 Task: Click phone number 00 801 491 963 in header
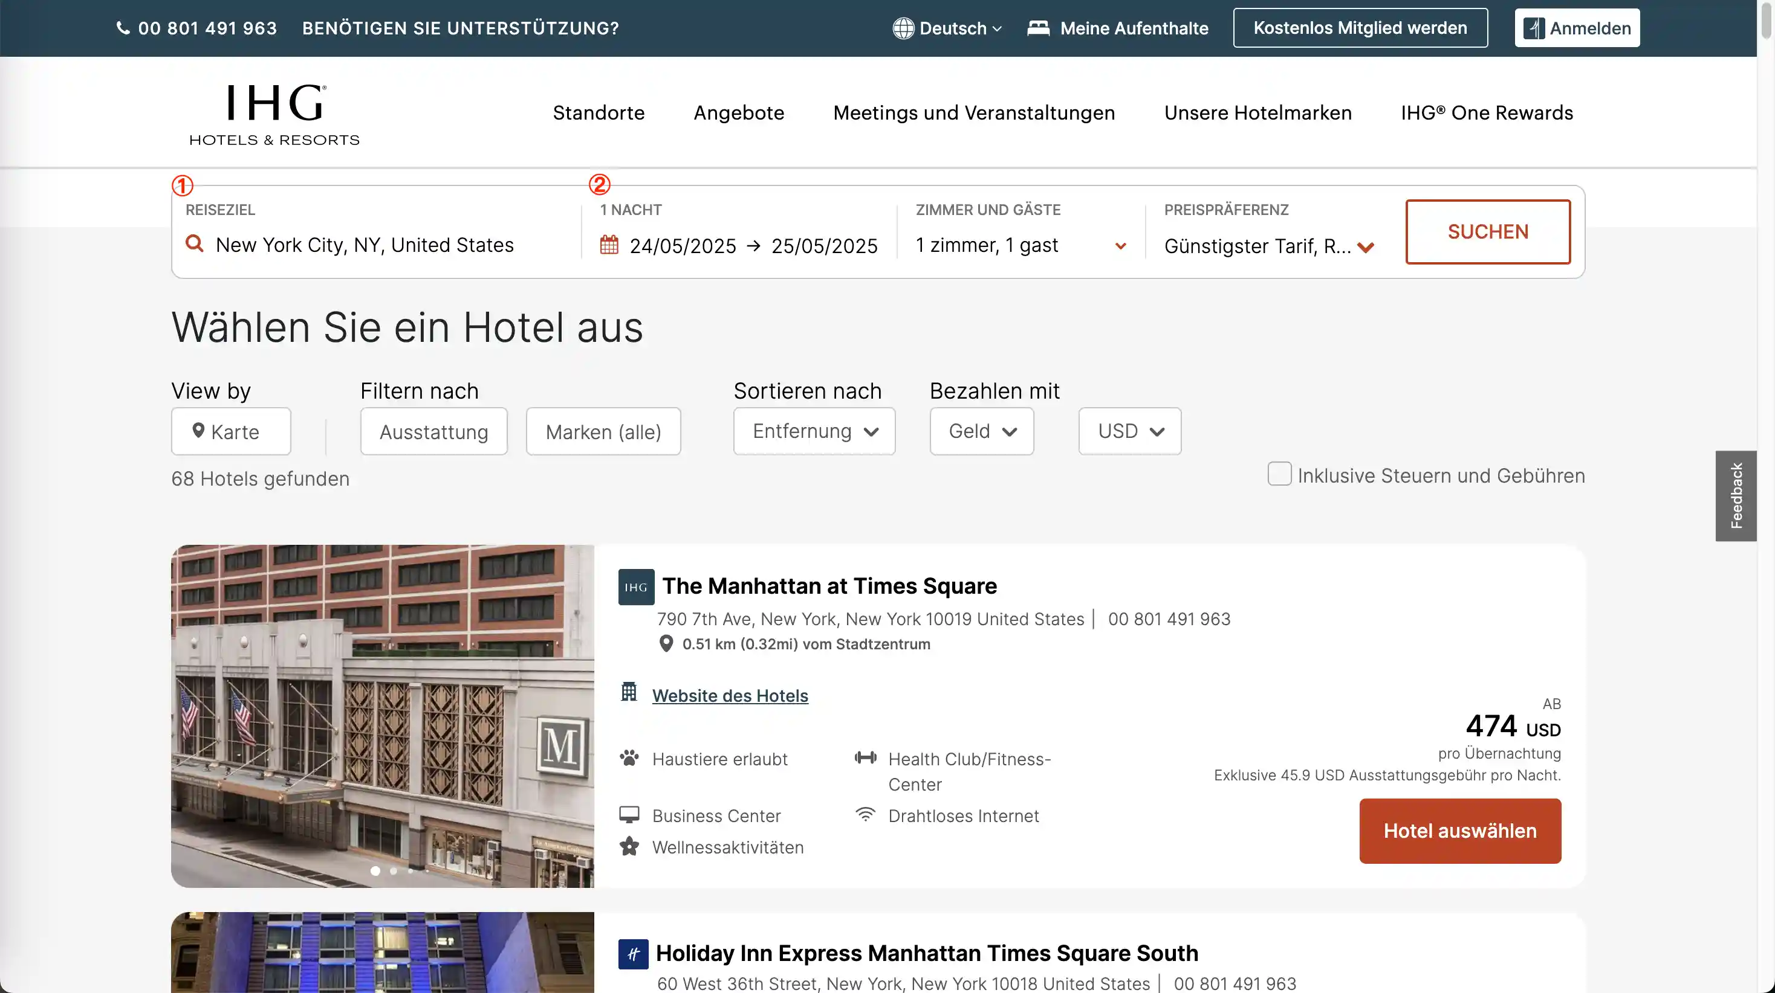[207, 28]
